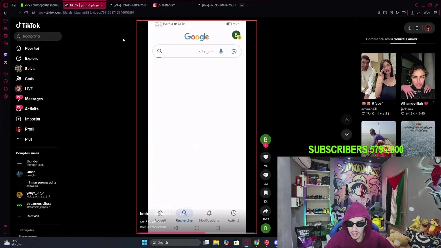
Task: Open Chrome from the taskbar
Action: tap(257, 242)
